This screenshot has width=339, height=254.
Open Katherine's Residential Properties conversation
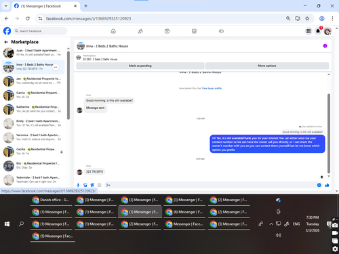pos(33,109)
